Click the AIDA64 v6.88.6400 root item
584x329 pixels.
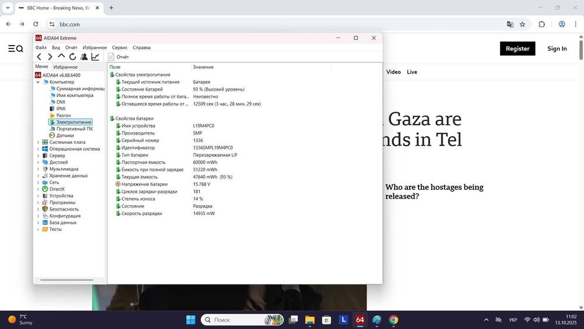[x=58, y=75]
